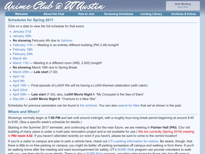Open Archives & Extras menu item

[184, 14]
